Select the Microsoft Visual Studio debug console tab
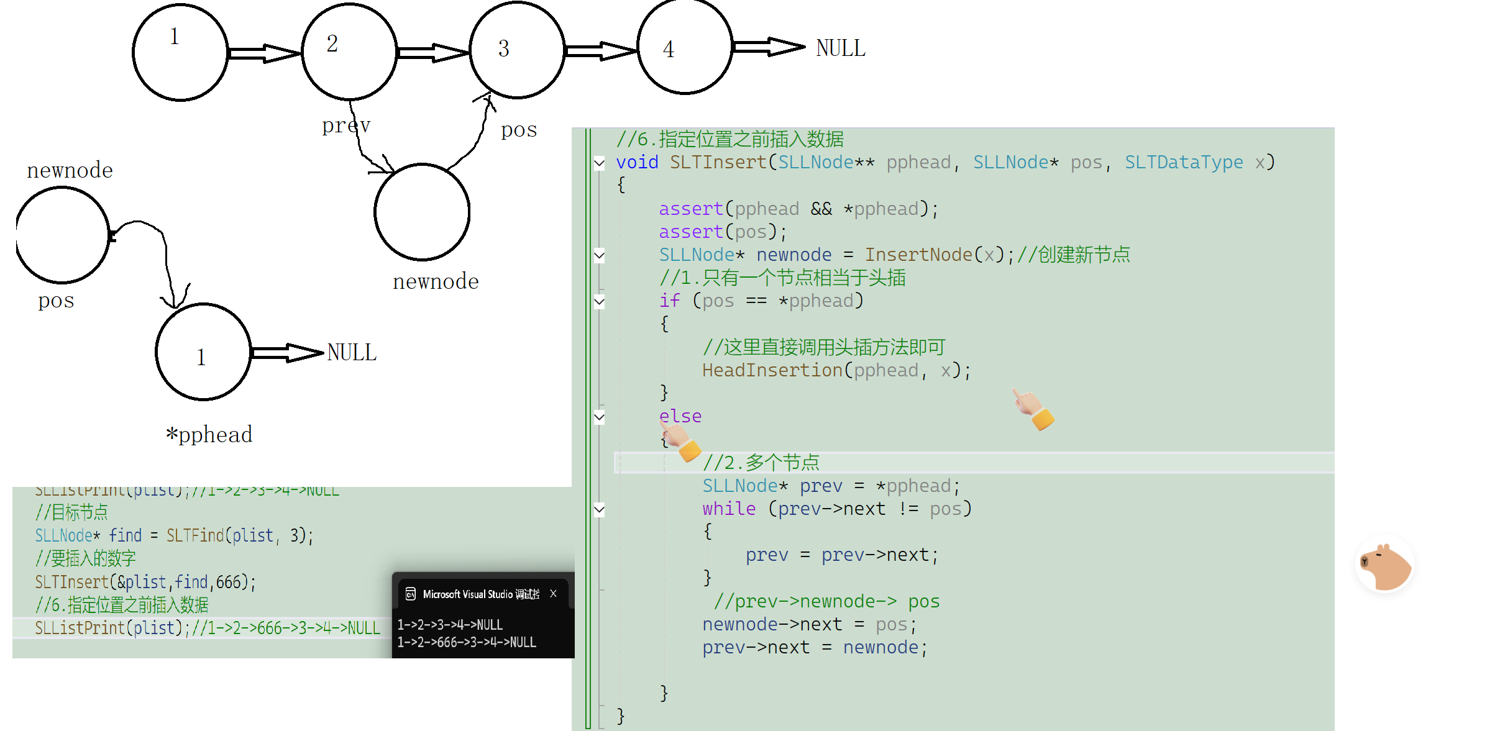This screenshot has width=1500, height=731. (480, 594)
